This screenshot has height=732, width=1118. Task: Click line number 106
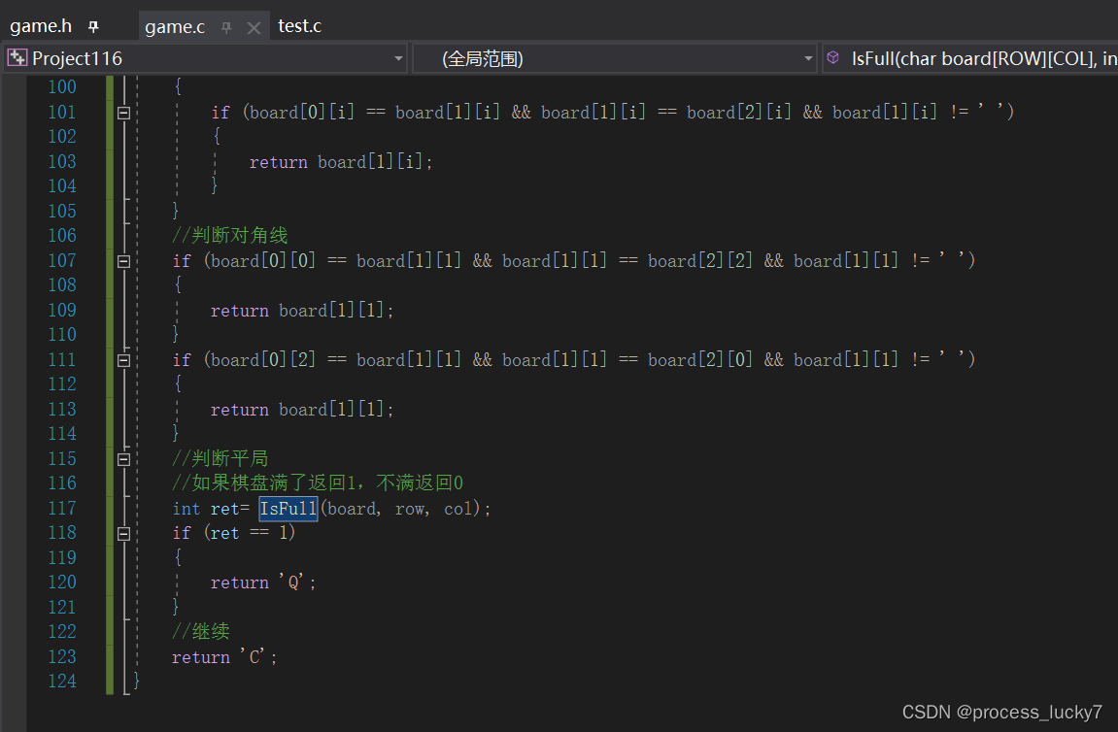62,236
